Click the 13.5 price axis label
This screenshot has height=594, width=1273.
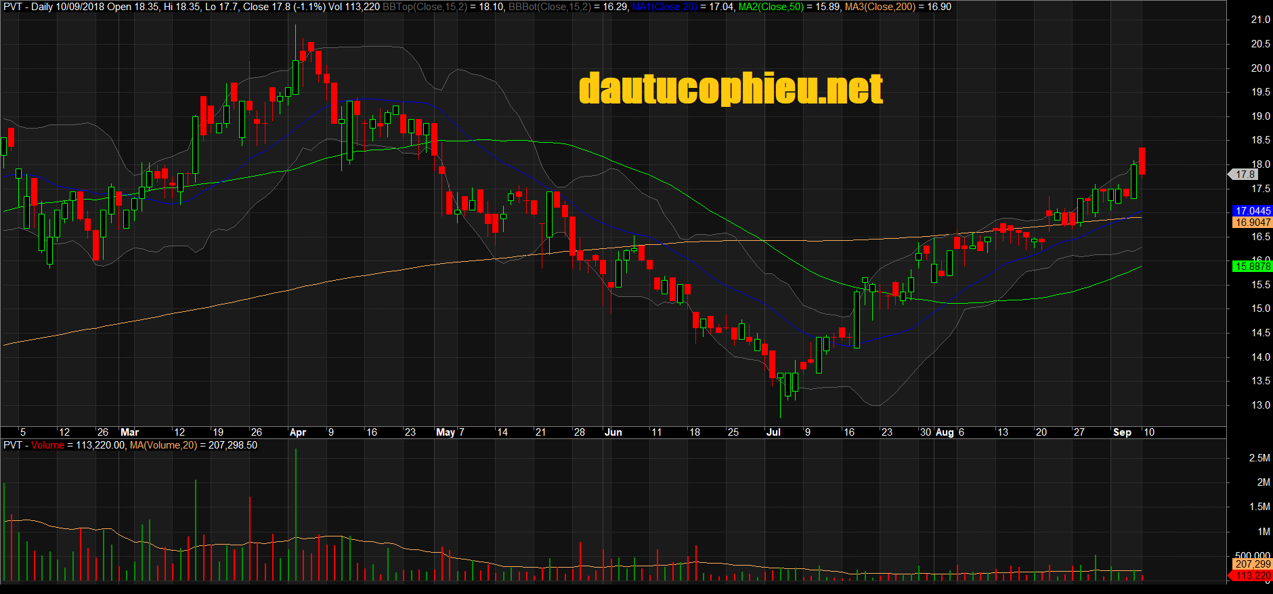click(x=1261, y=381)
